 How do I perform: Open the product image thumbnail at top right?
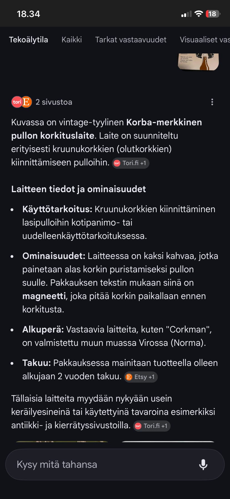[x=198, y=62]
